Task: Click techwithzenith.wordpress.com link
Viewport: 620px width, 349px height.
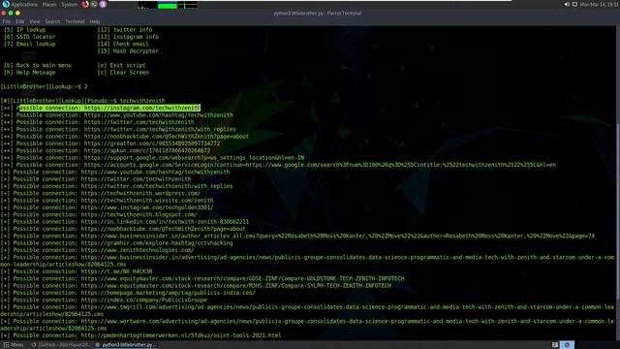Action: pos(140,193)
